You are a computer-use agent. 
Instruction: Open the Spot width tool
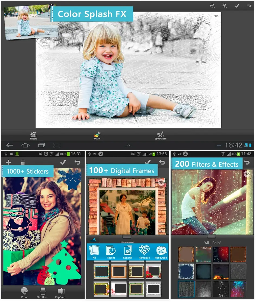(161, 136)
